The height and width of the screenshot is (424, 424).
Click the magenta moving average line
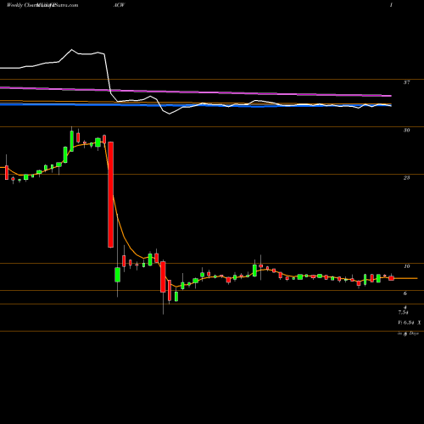click(196, 92)
